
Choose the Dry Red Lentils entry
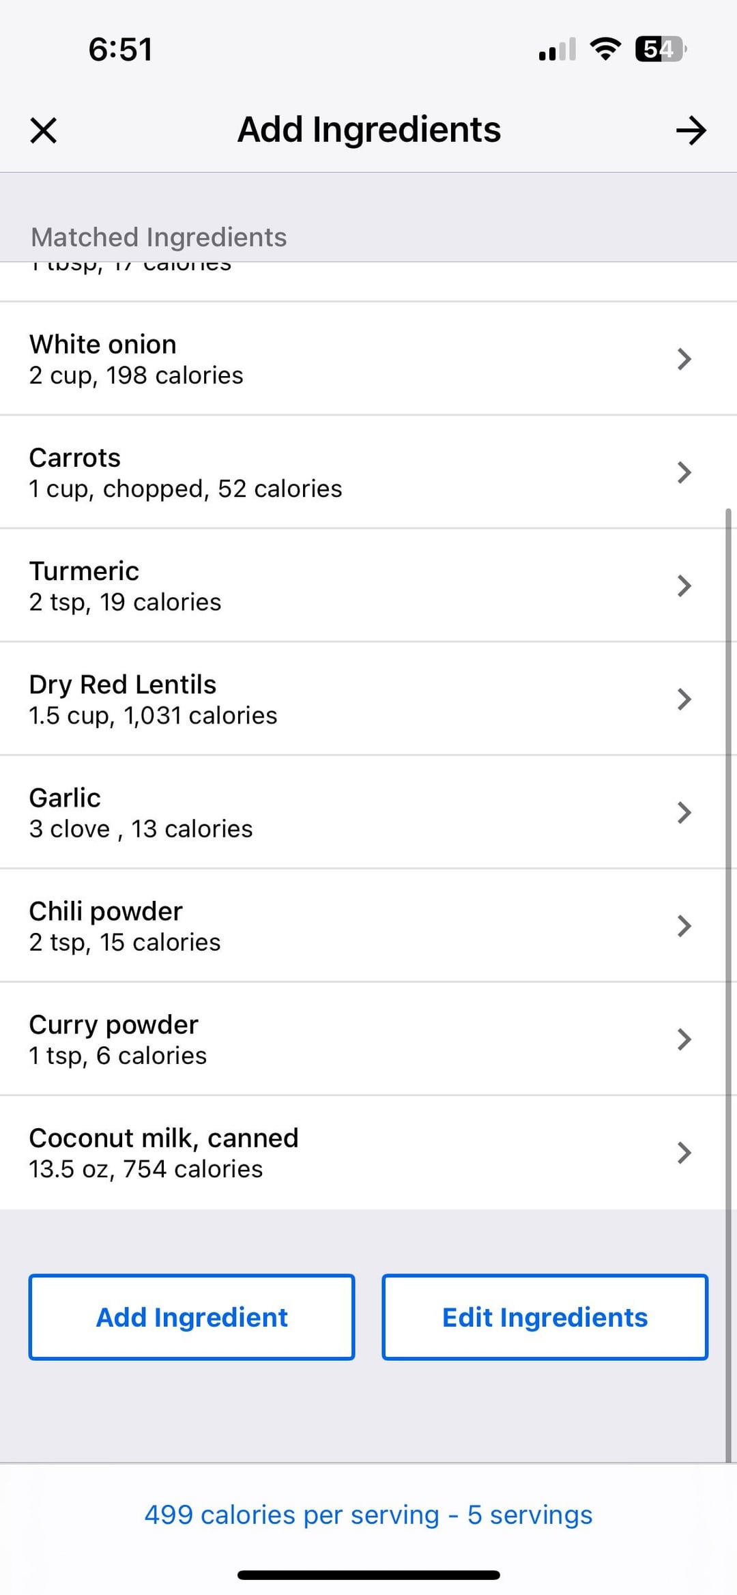pos(123,685)
